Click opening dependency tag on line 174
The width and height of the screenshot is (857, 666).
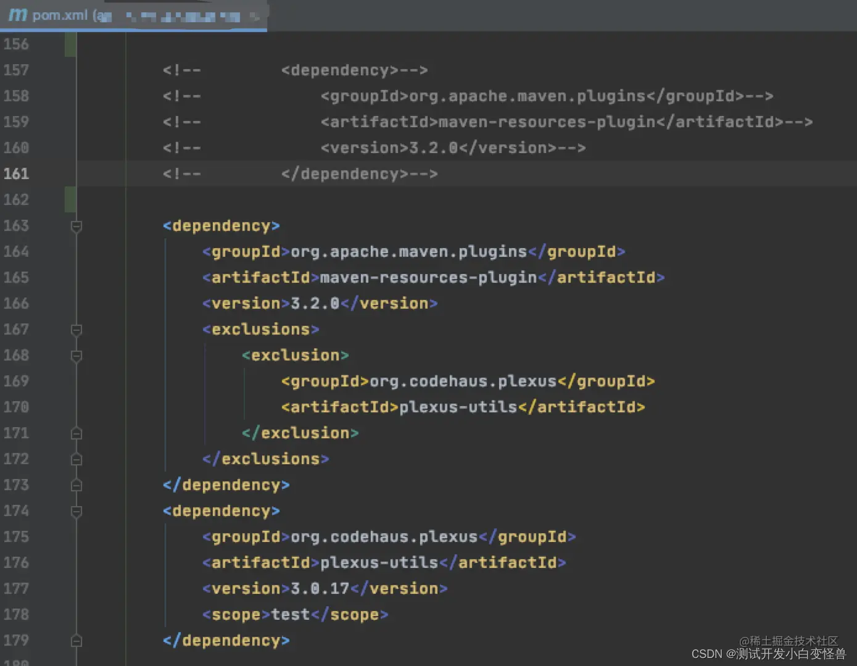(x=221, y=511)
